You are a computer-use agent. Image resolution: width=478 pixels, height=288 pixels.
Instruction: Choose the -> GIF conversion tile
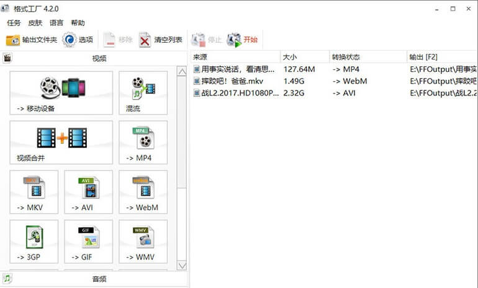[x=88, y=242]
